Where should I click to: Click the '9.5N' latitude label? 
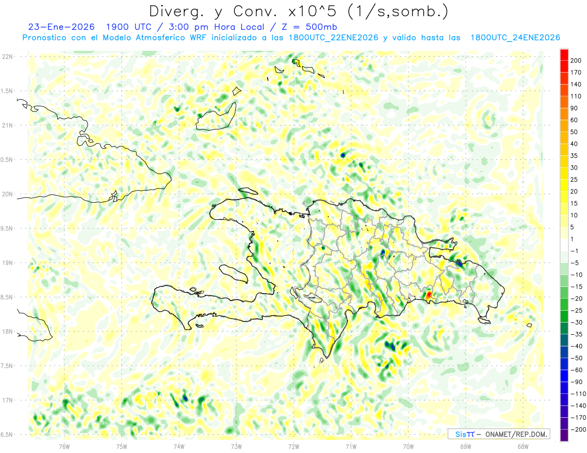tap(7, 228)
